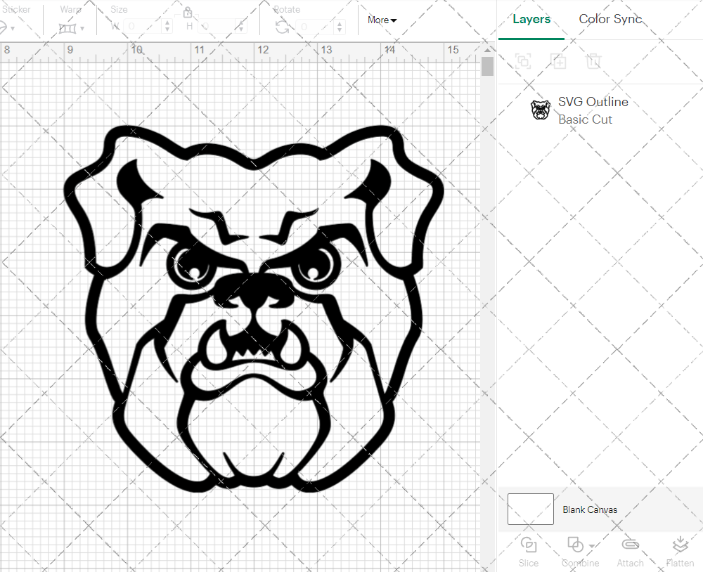Click the Basic Cut layer label
Image resolution: width=703 pixels, height=572 pixels.
point(586,119)
